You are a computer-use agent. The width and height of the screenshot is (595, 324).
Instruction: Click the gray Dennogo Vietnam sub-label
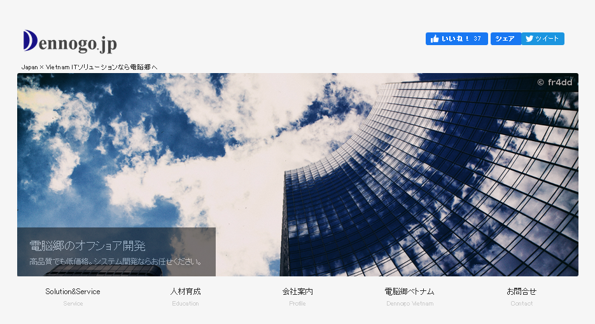point(409,304)
